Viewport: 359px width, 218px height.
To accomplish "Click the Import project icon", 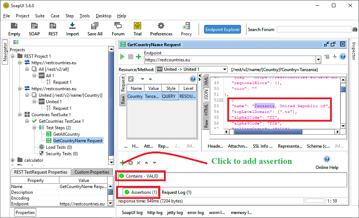I will point(72,29).
